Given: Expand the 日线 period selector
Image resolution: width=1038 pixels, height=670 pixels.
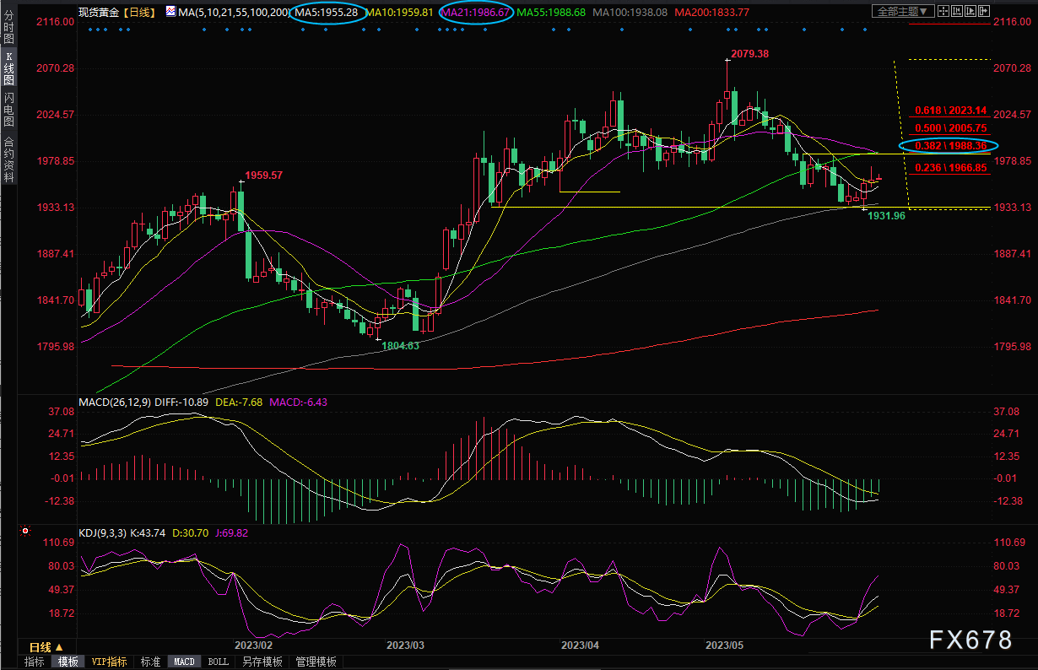Looking at the screenshot, I should pos(41,647).
